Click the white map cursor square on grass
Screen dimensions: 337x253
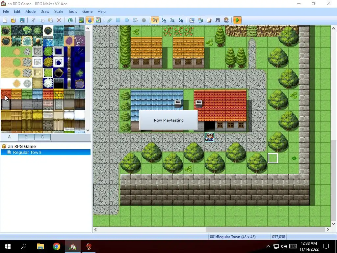273,158
